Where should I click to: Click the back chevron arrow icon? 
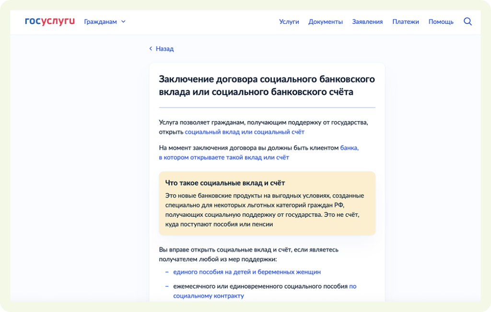[151, 48]
